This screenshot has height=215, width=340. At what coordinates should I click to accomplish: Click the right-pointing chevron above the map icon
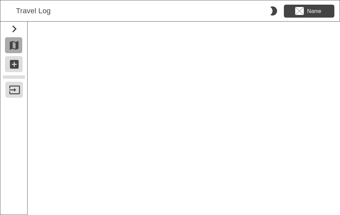[x=14, y=29]
